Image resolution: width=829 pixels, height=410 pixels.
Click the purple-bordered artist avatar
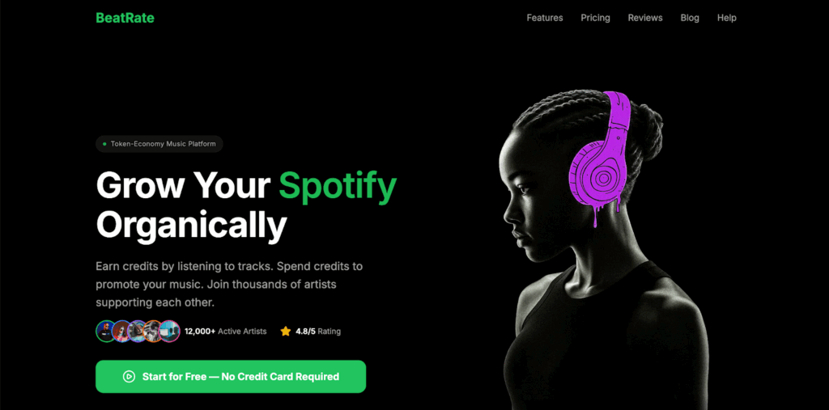pyautogui.click(x=138, y=332)
